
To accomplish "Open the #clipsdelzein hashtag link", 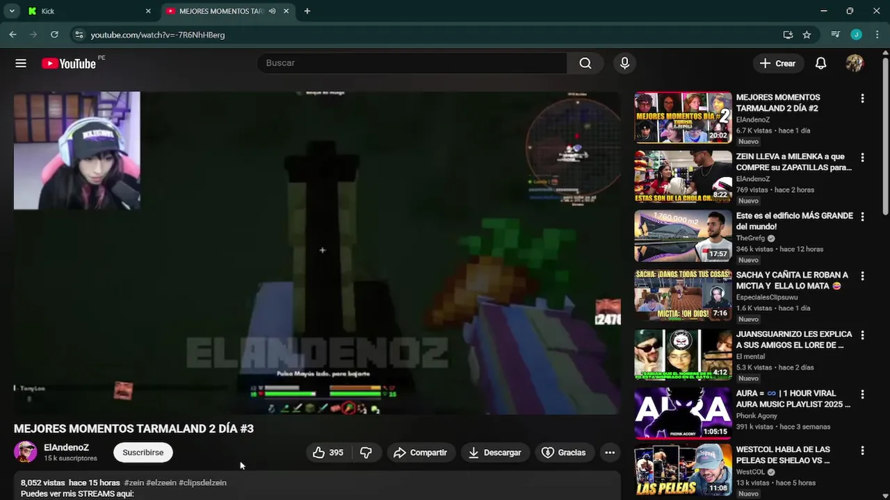I will coord(202,483).
